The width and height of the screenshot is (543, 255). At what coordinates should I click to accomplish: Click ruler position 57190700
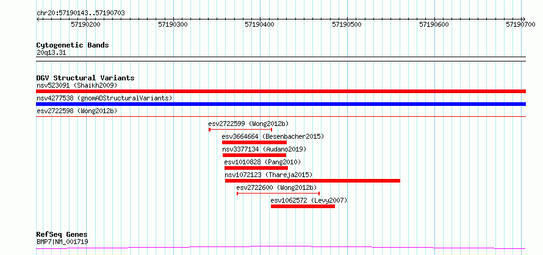pos(521,24)
